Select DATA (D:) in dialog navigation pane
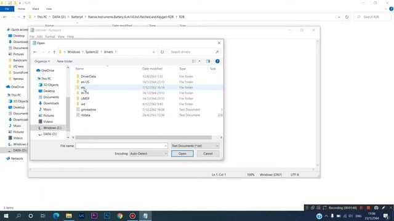394x221 pixels. pyautogui.click(x=48, y=134)
